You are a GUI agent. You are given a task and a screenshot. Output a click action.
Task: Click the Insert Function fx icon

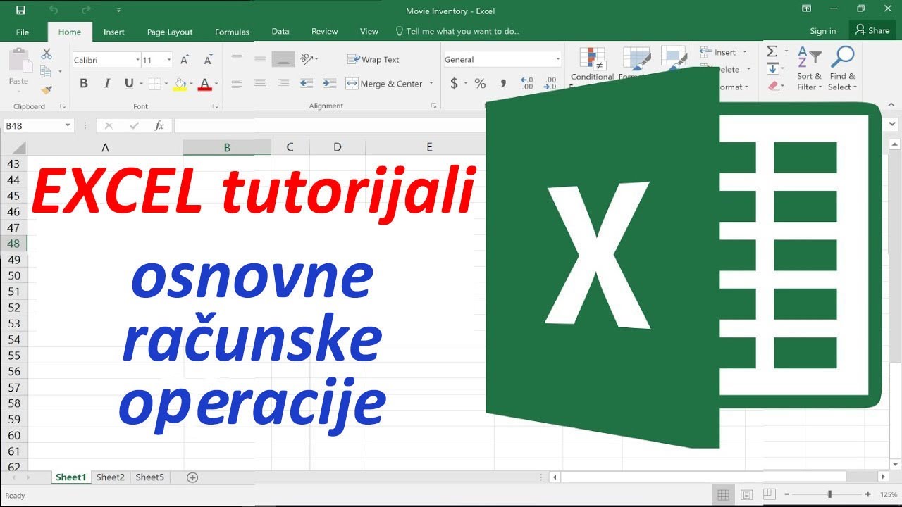click(x=159, y=125)
